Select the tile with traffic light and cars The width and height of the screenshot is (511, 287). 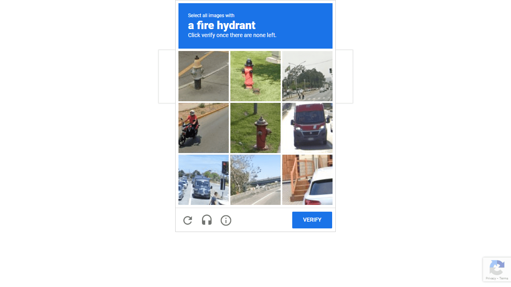click(204, 180)
